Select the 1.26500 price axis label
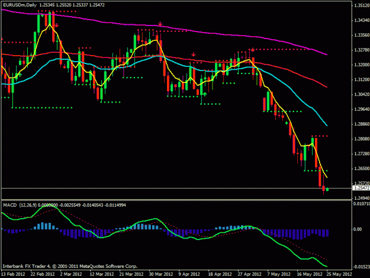 362,169
